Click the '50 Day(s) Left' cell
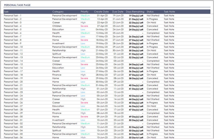214x139 pixels. coord(136,120)
